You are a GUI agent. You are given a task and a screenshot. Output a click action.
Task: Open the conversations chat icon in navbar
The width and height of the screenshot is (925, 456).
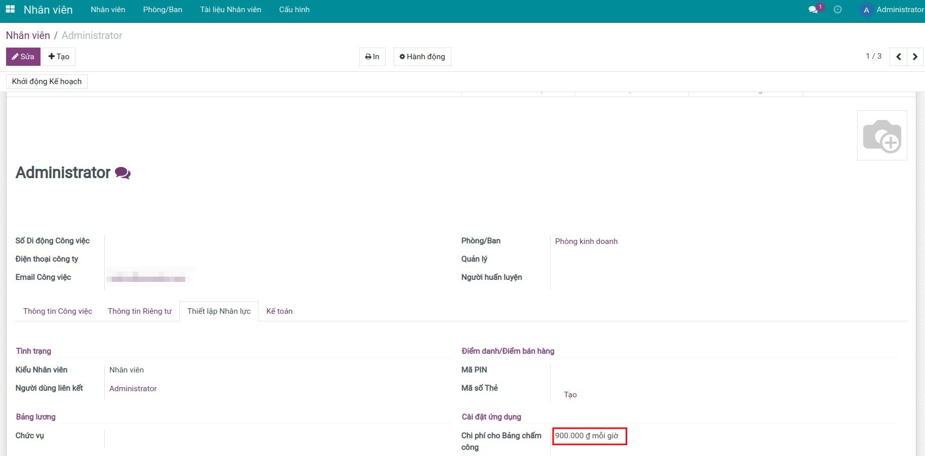click(x=813, y=10)
